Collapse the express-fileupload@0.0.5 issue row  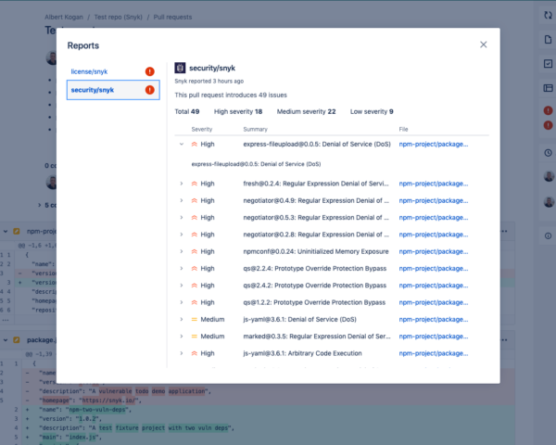pos(181,145)
